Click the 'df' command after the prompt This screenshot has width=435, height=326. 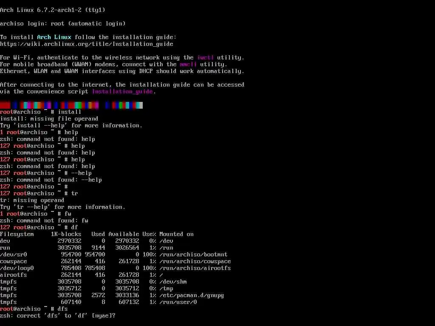point(75,228)
